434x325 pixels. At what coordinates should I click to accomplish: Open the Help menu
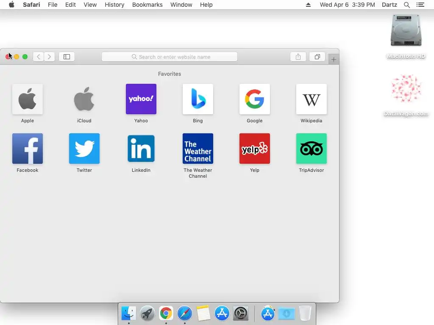(206, 5)
